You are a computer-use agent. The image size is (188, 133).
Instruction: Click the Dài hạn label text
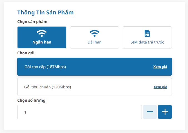[95, 42]
